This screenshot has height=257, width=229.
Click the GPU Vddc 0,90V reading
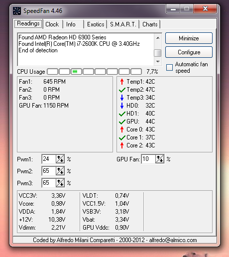coord(106,228)
